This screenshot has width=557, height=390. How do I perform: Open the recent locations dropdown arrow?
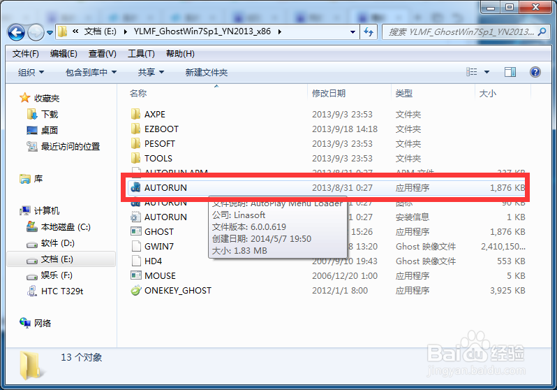tap(50, 33)
